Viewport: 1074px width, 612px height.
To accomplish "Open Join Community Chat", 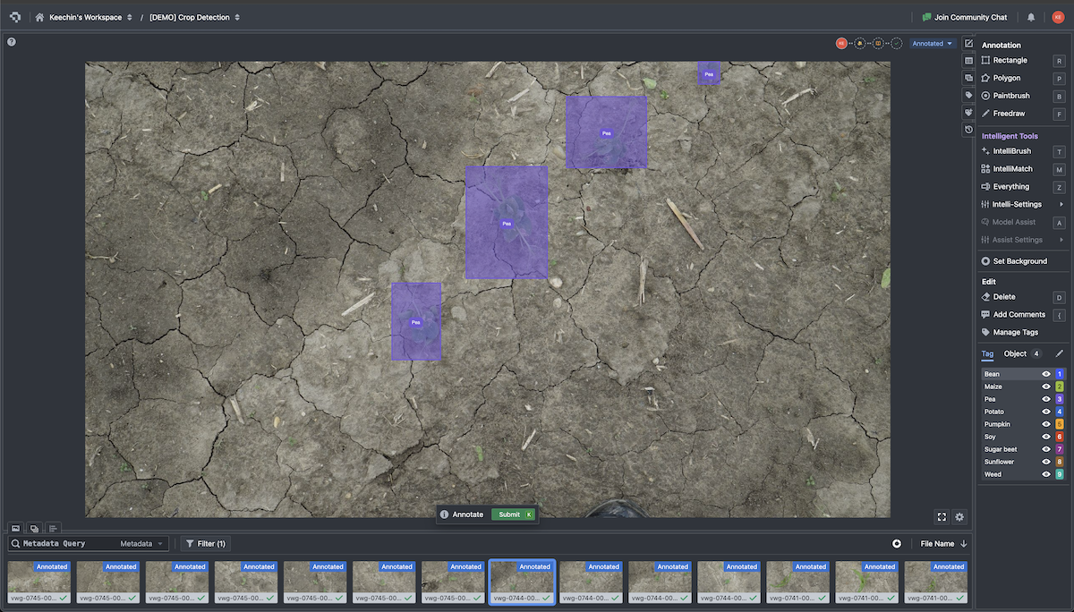I will (x=965, y=16).
